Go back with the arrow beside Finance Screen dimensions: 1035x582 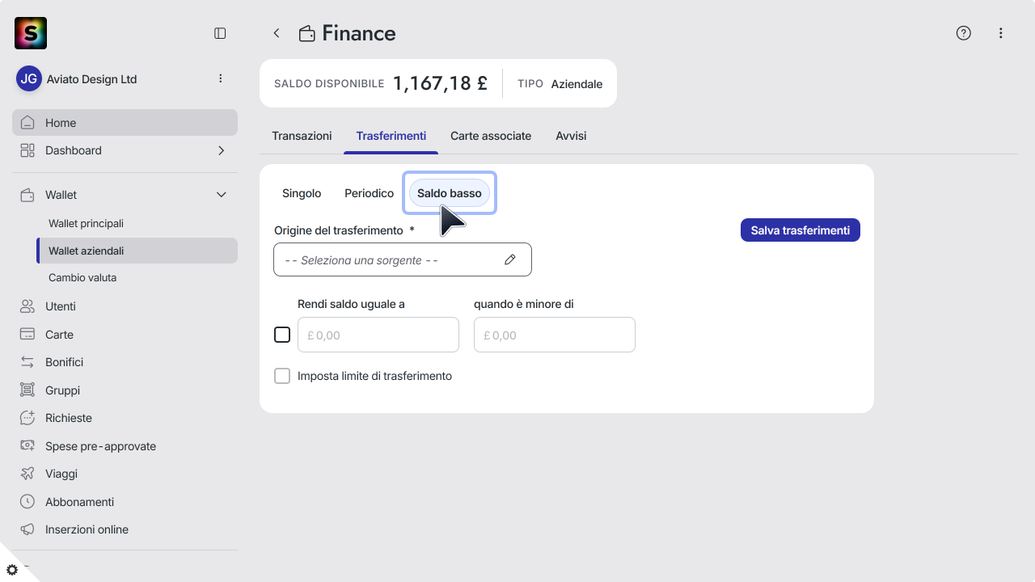[277, 33]
